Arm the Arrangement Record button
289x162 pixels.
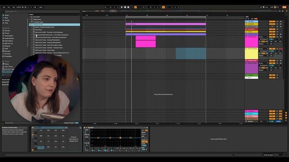pos(128,7)
